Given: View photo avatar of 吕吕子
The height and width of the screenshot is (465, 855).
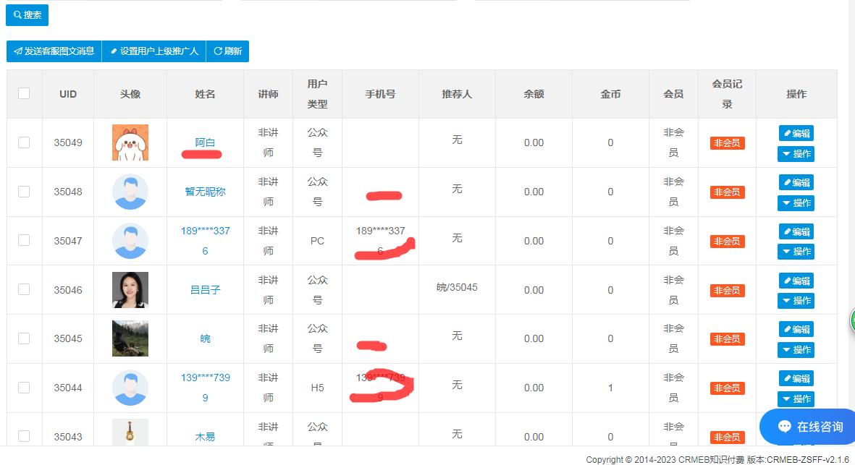Looking at the screenshot, I should [x=130, y=290].
